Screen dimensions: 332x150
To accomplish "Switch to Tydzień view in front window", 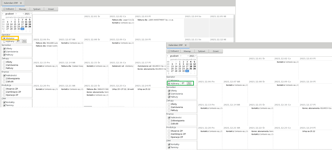I will [x=202, y=51].
